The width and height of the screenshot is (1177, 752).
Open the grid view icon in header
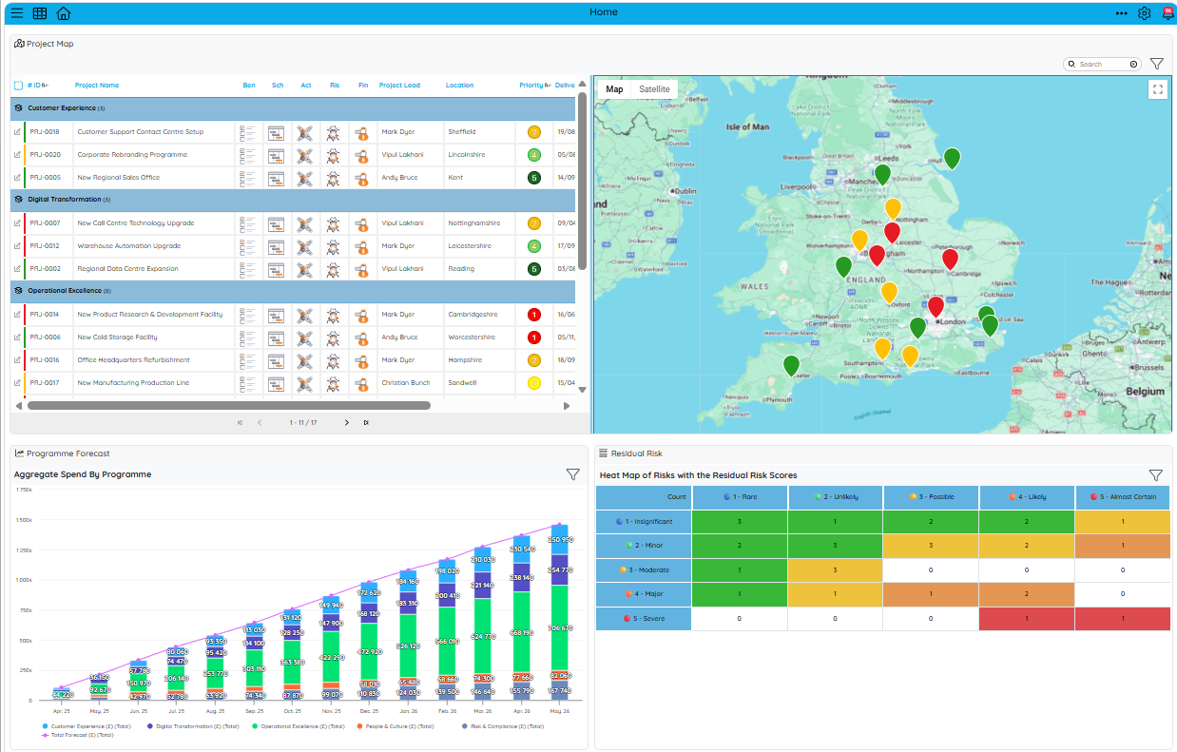click(40, 13)
